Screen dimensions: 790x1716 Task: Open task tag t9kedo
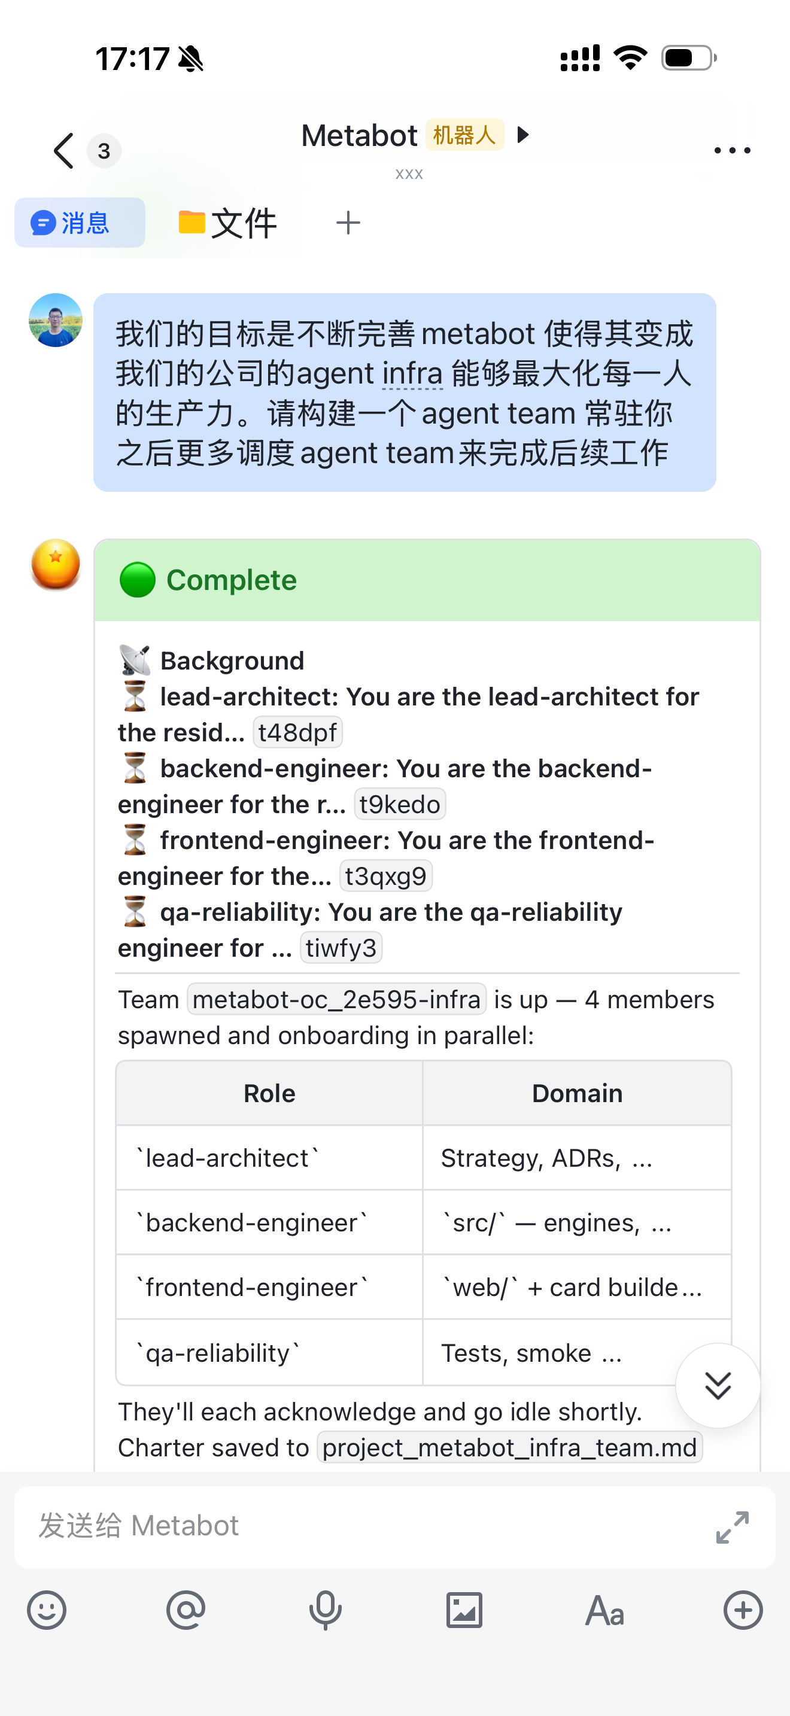(400, 804)
